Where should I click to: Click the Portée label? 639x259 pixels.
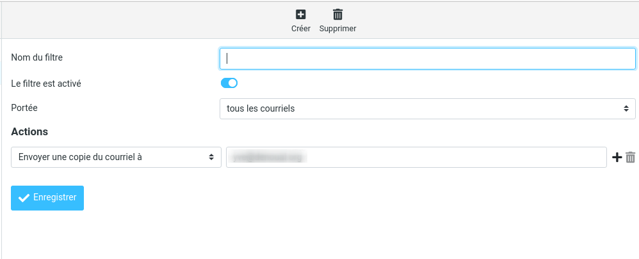[x=24, y=108]
